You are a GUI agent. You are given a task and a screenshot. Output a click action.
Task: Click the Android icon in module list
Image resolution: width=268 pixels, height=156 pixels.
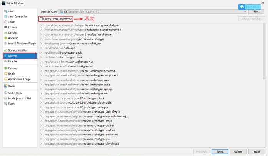(5, 38)
